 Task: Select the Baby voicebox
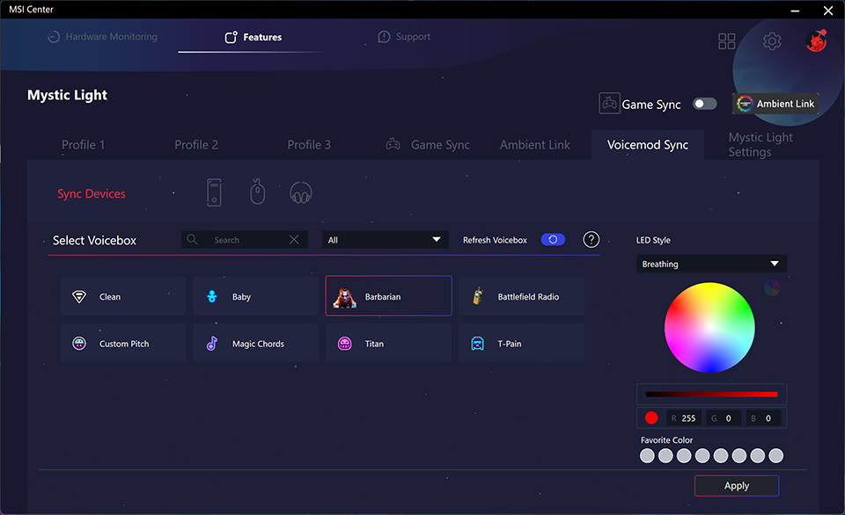255,296
